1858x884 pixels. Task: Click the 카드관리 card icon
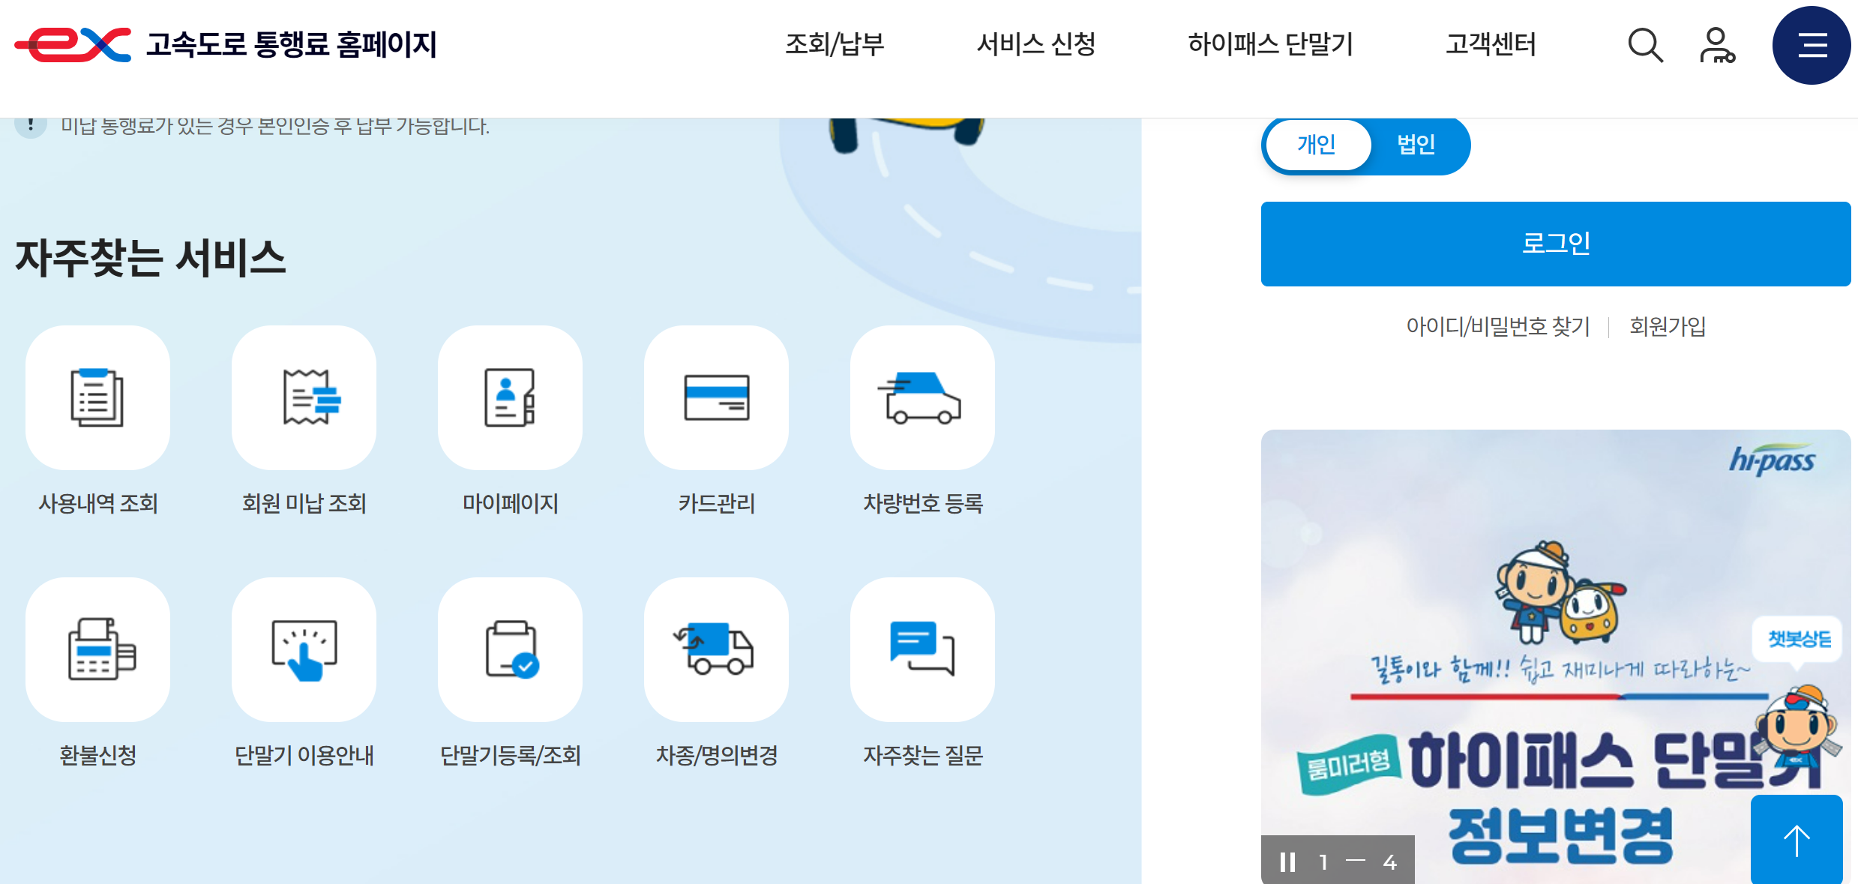pyautogui.click(x=716, y=397)
